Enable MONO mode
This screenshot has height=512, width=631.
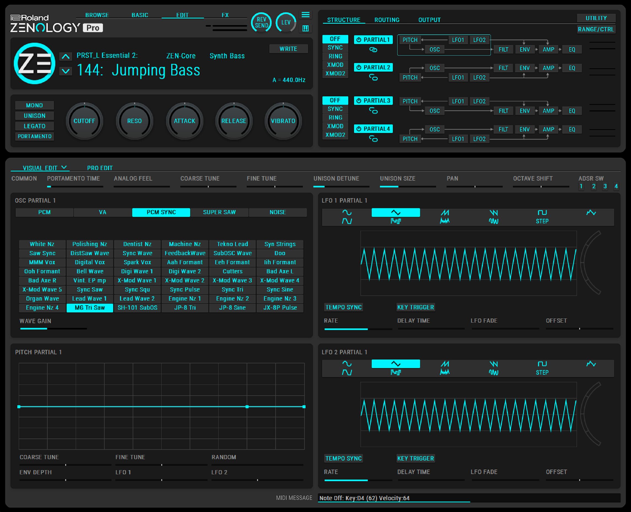(x=34, y=105)
